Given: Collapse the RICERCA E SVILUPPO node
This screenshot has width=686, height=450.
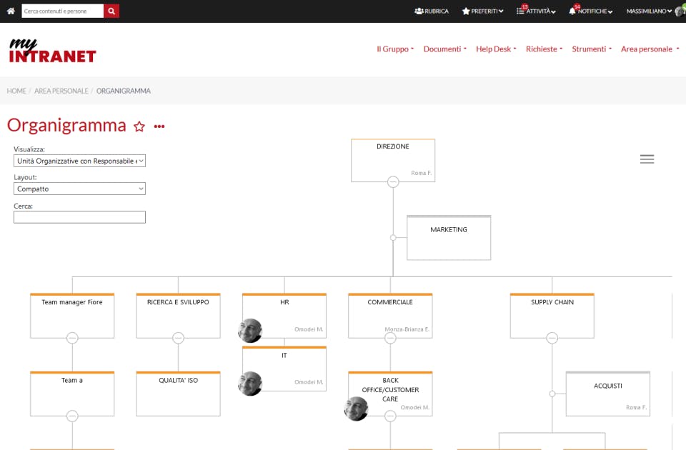Looking at the screenshot, I should click(x=178, y=338).
